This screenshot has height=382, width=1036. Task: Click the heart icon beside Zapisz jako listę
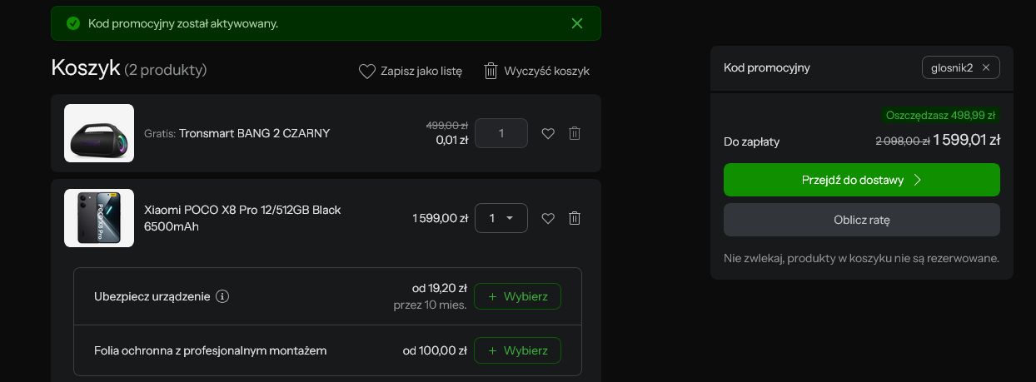pos(367,72)
